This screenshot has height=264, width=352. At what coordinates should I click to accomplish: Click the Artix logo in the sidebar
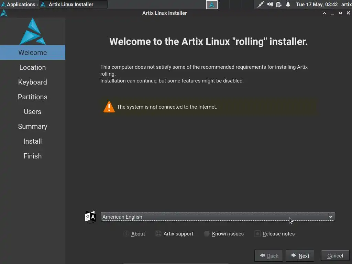coord(33,32)
